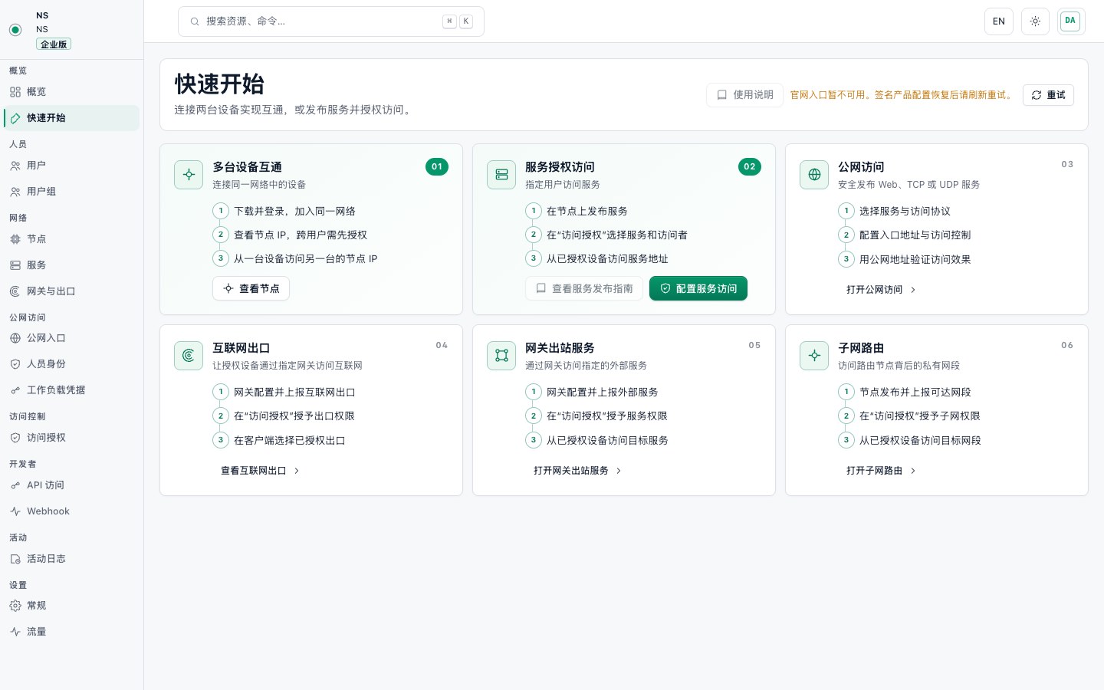Open 活动日志 page
Screen dimensions: 1104x690
(x=71, y=559)
